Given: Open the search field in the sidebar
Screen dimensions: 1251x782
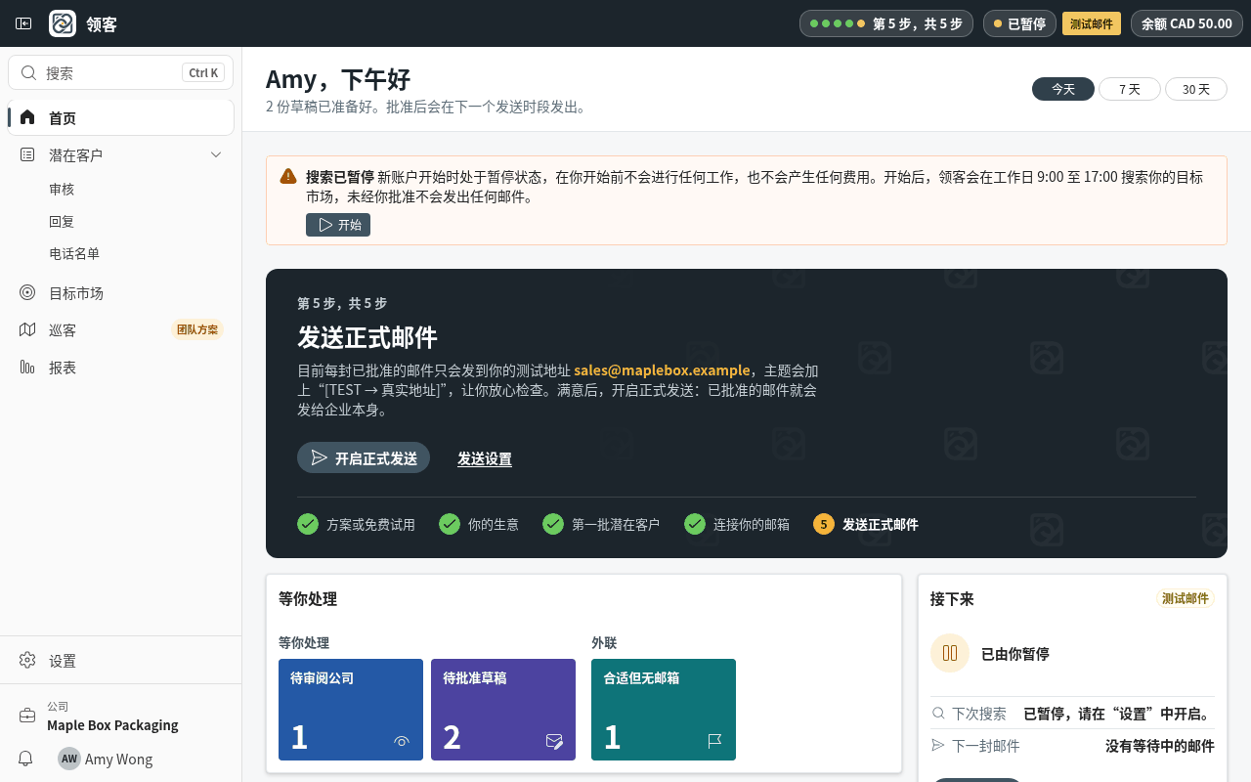Looking at the screenshot, I should (x=121, y=72).
